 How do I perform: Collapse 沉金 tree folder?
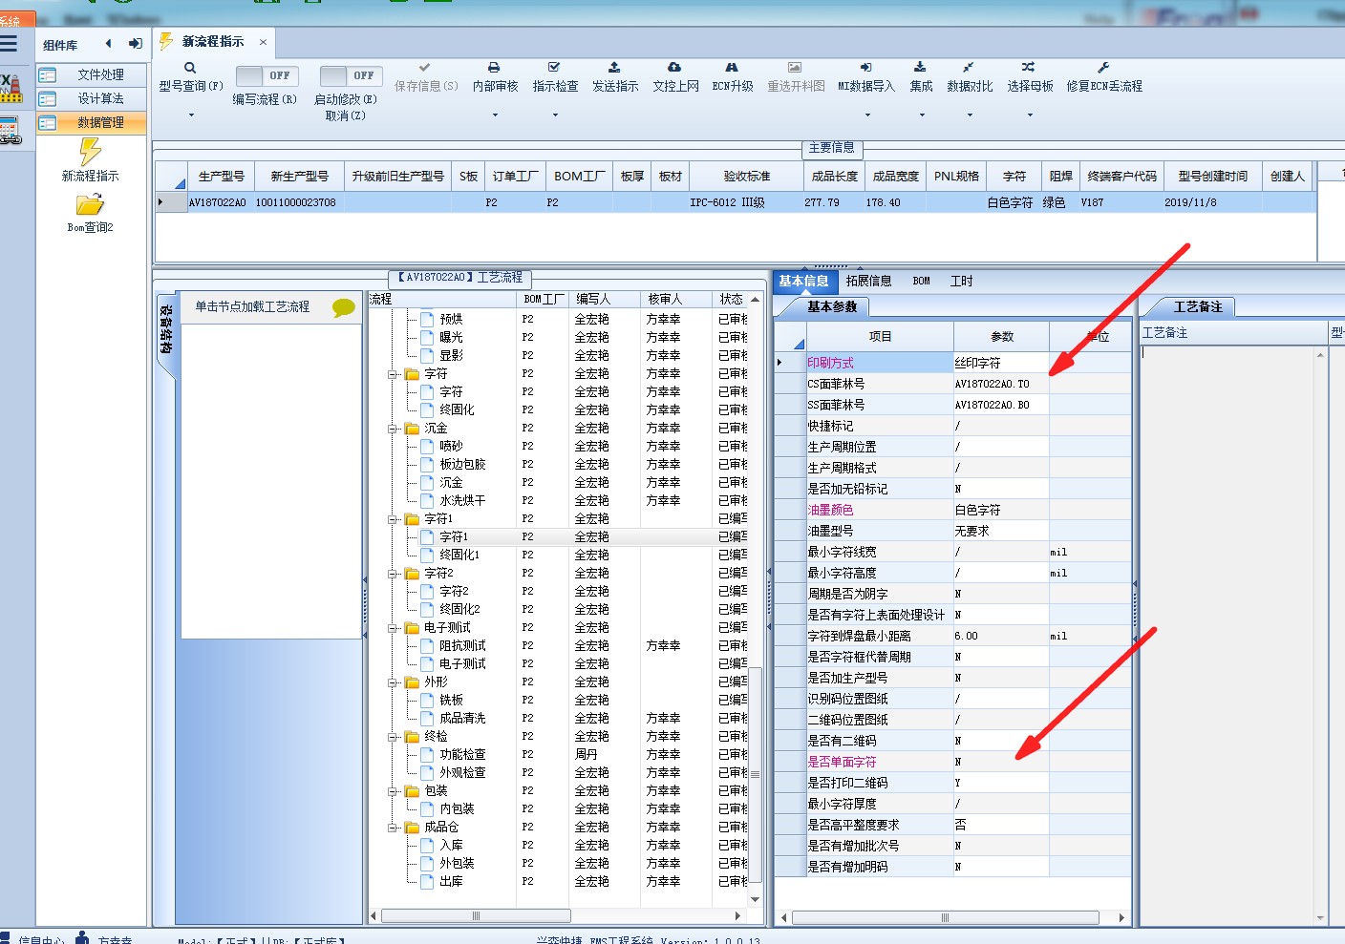point(393,429)
